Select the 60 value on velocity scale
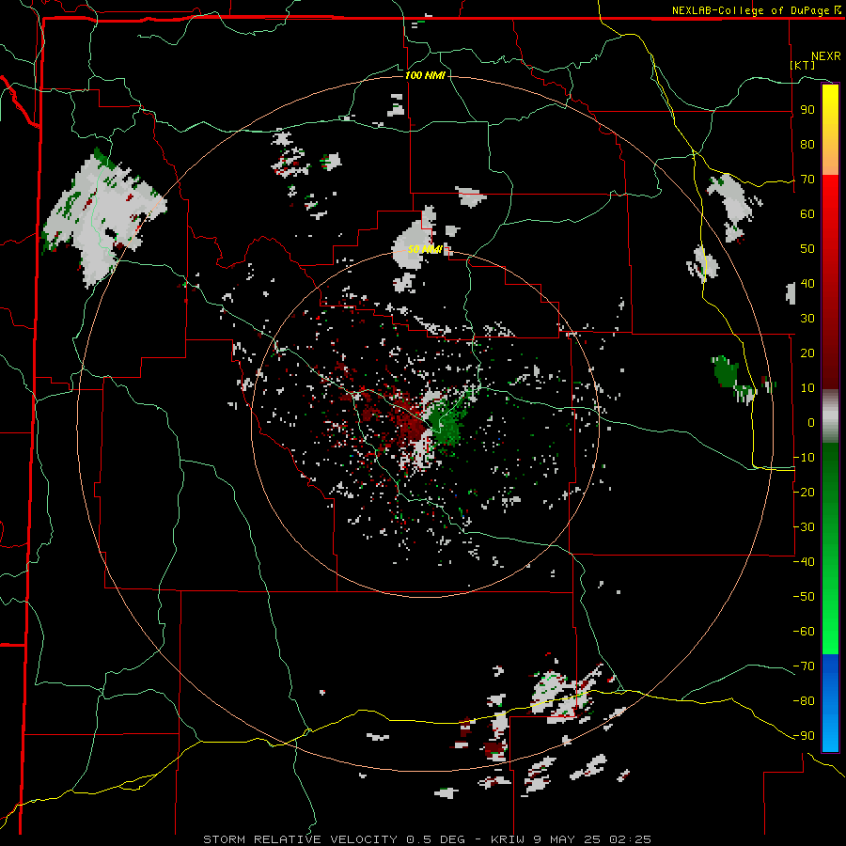This screenshot has width=846, height=846. [x=807, y=214]
